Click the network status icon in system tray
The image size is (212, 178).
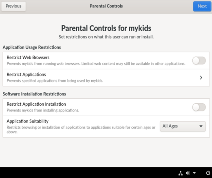(x=180, y=173)
